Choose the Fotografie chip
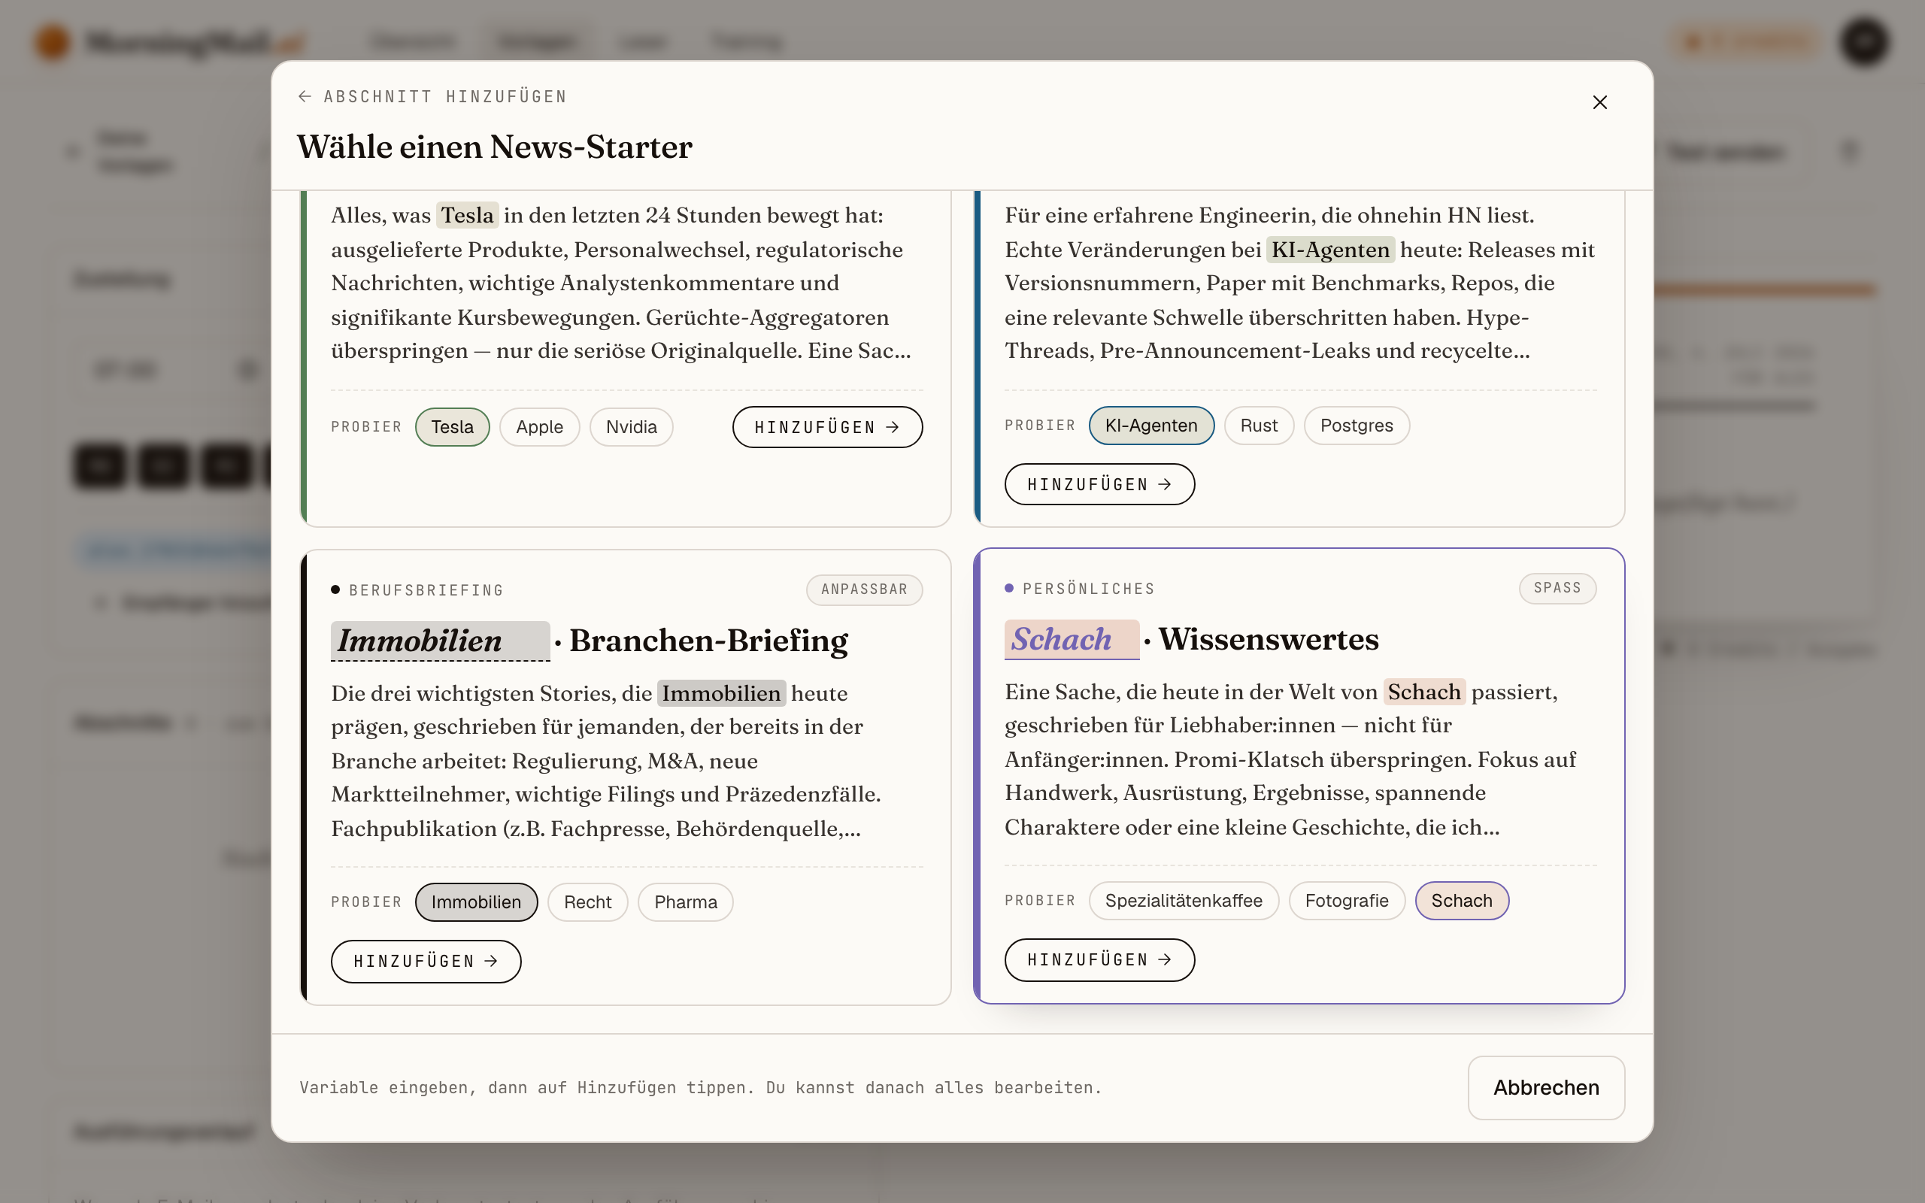The image size is (1925, 1203). pyautogui.click(x=1346, y=901)
